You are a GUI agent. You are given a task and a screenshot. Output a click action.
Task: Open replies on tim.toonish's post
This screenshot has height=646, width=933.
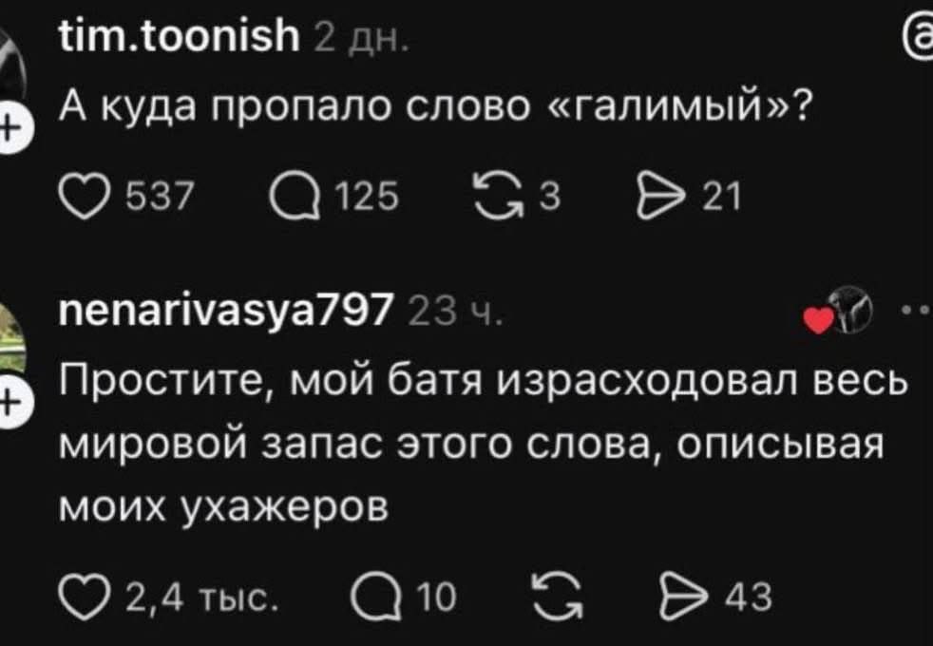click(x=294, y=197)
